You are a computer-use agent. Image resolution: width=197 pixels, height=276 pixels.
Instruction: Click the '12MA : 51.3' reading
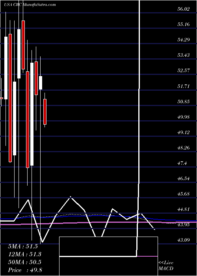click(x=24, y=254)
